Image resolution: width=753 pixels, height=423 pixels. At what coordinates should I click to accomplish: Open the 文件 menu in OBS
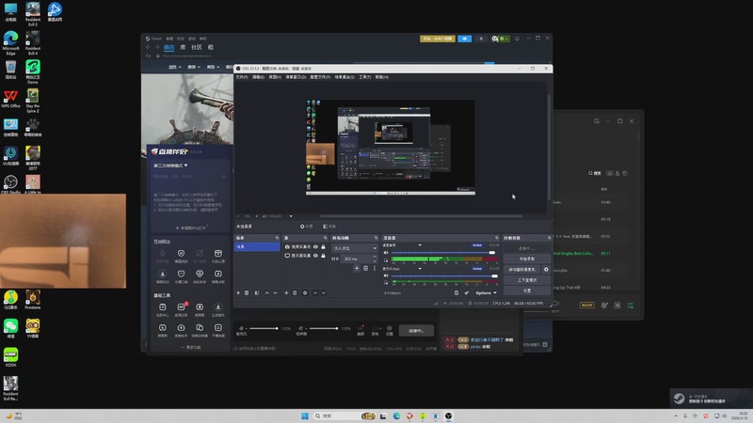click(x=241, y=76)
